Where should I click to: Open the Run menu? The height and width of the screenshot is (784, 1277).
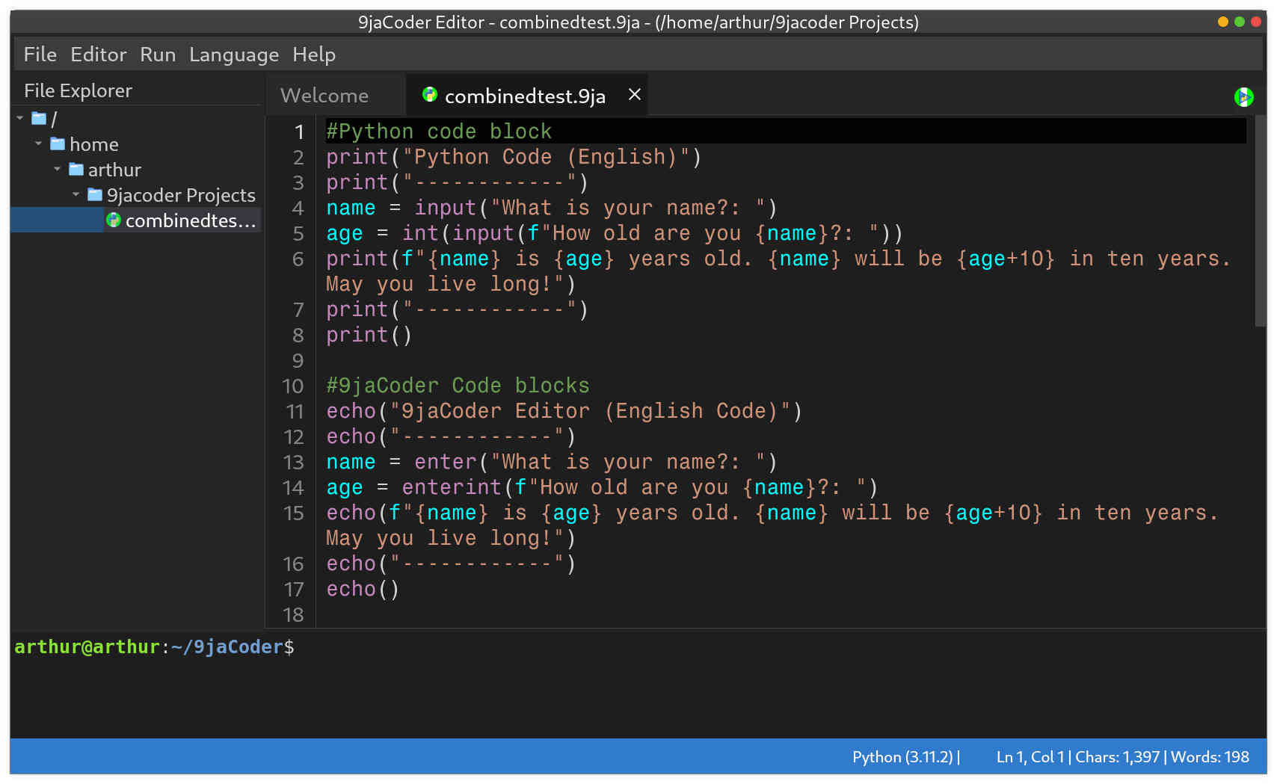[x=157, y=54]
